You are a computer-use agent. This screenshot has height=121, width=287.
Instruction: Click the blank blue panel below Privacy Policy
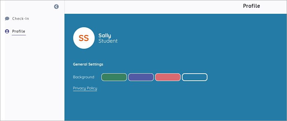point(176,106)
